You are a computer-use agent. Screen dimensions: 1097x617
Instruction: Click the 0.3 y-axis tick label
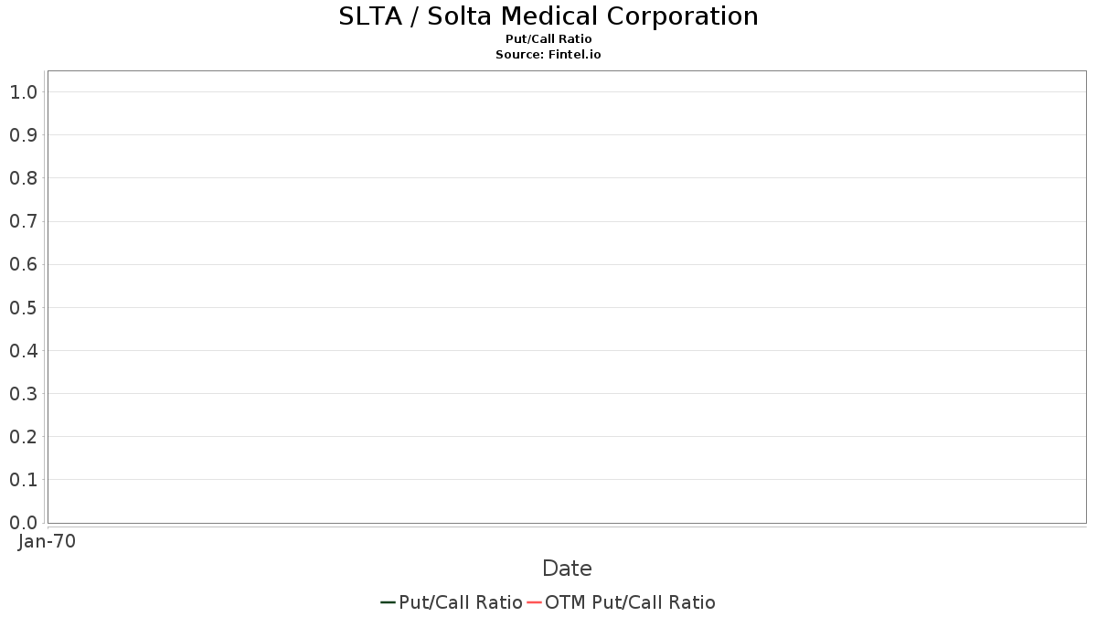(24, 394)
